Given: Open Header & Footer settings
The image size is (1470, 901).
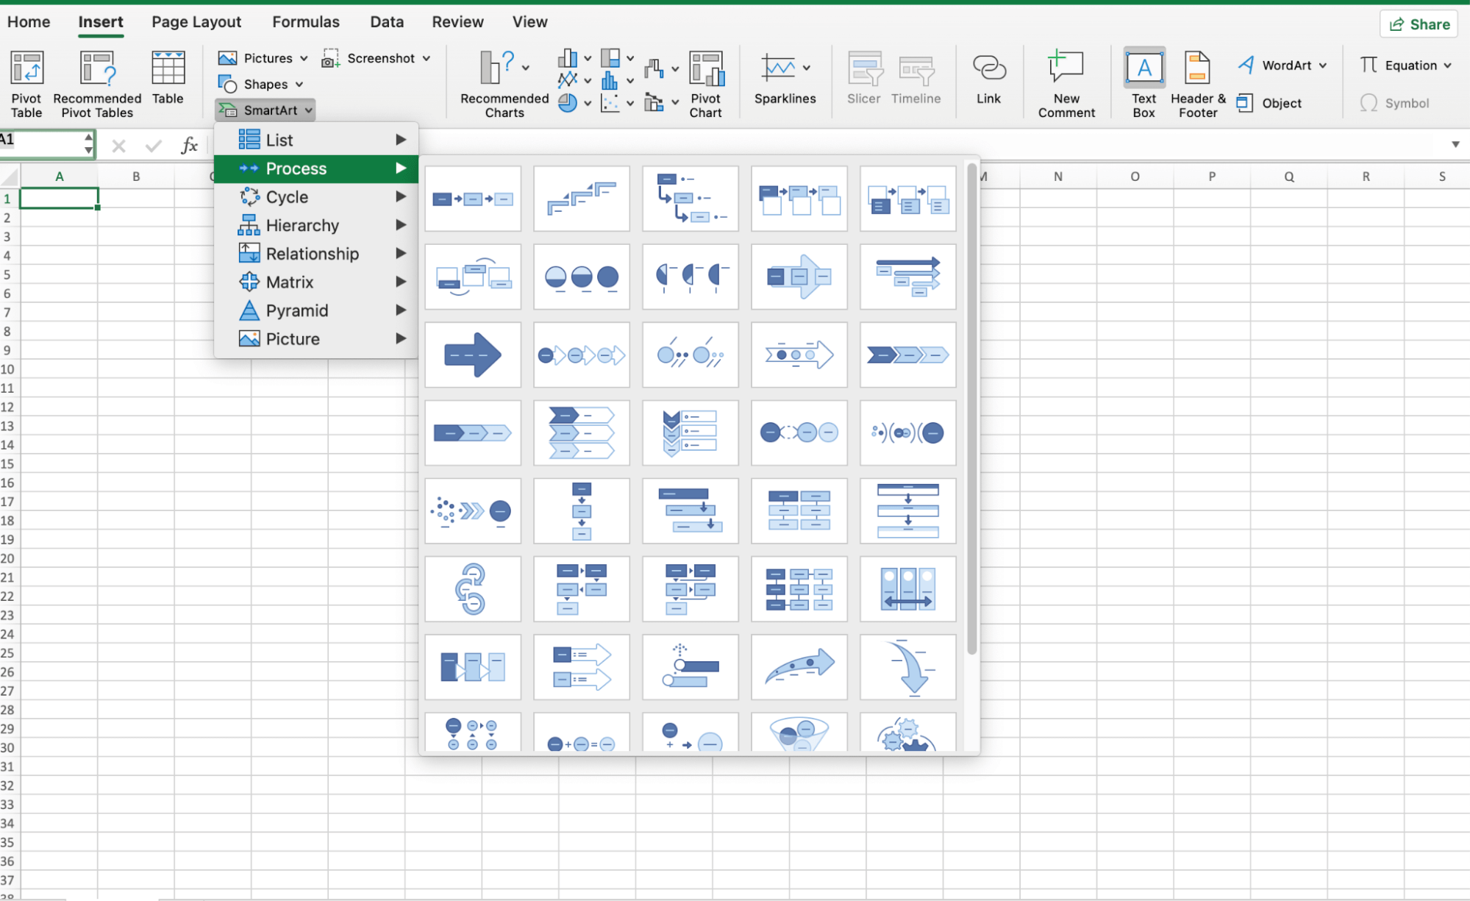Looking at the screenshot, I should (1197, 82).
